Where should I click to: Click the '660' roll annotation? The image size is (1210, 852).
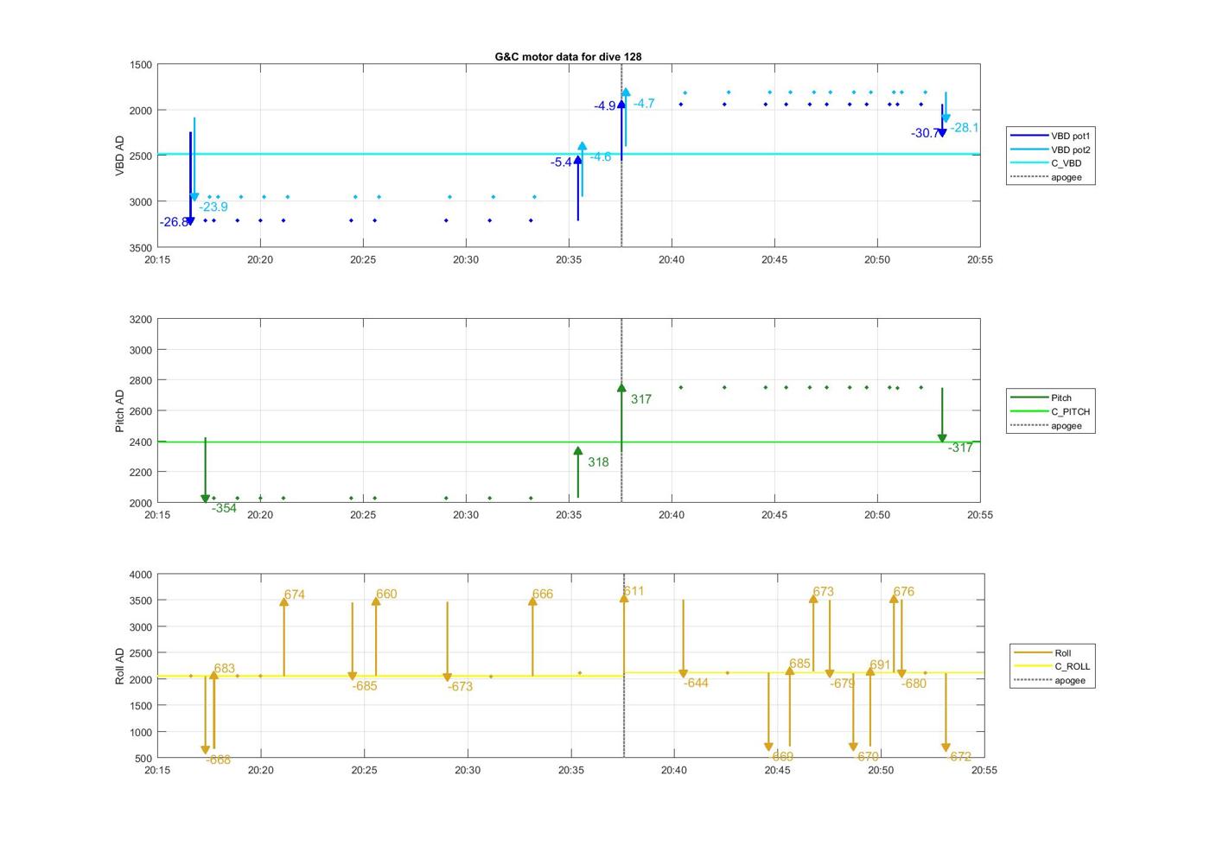(386, 594)
